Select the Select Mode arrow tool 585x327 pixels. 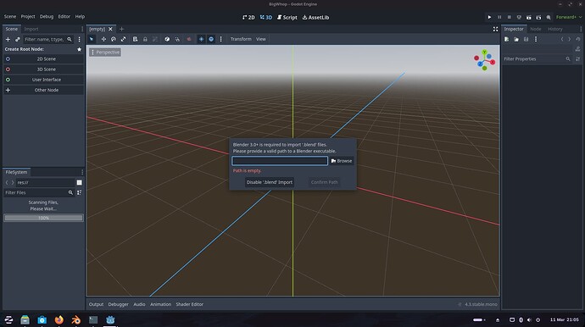click(92, 39)
